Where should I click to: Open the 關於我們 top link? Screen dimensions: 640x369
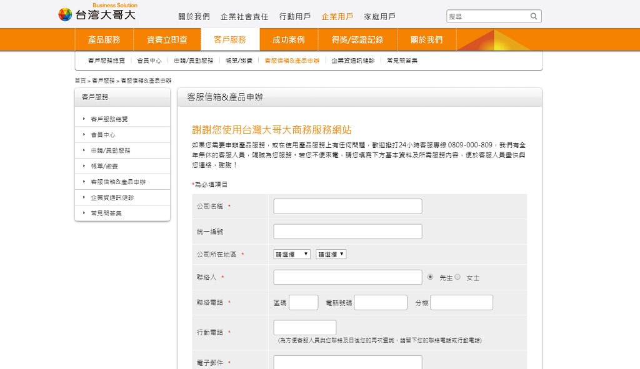pyautogui.click(x=194, y=17)
